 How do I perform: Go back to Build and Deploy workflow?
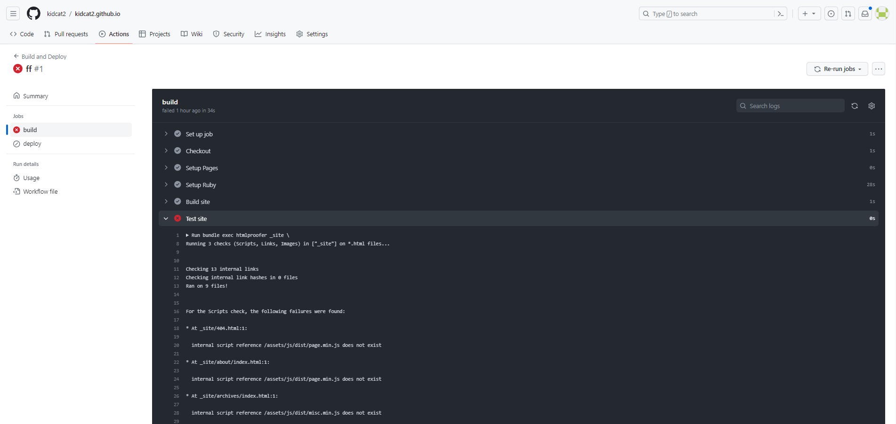pyautogui.click(x=44, y=56)
